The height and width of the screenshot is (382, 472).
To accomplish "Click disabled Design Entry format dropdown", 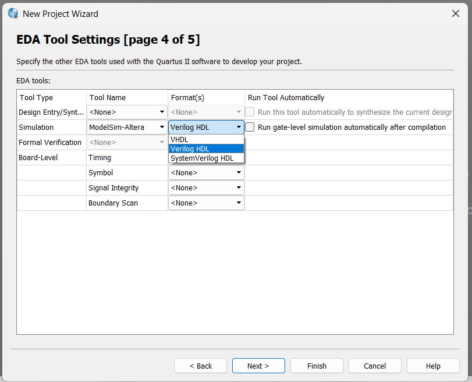I will (206, 112).
